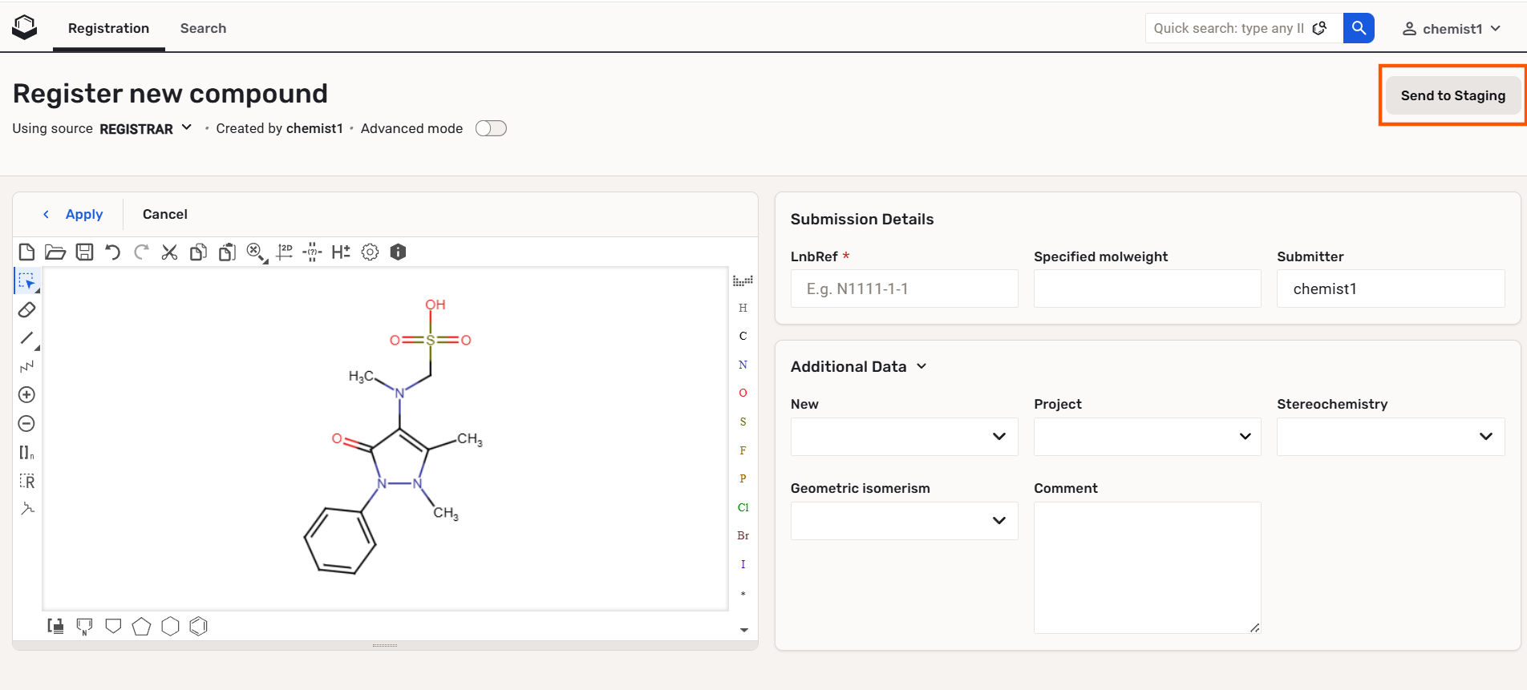
Task: Click the Save structure icon
Action: pyautogui.click(x=84, y=252)
